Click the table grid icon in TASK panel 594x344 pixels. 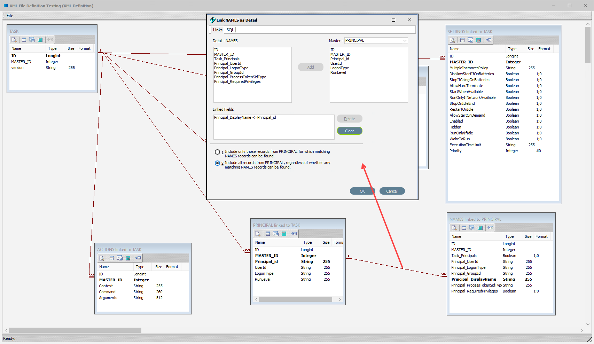[x=24, y=40]
